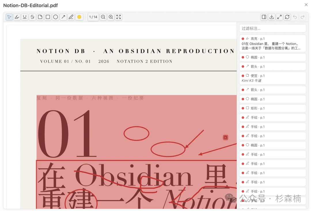
Task: Redo the annotation action
Action: click(303, 17)
